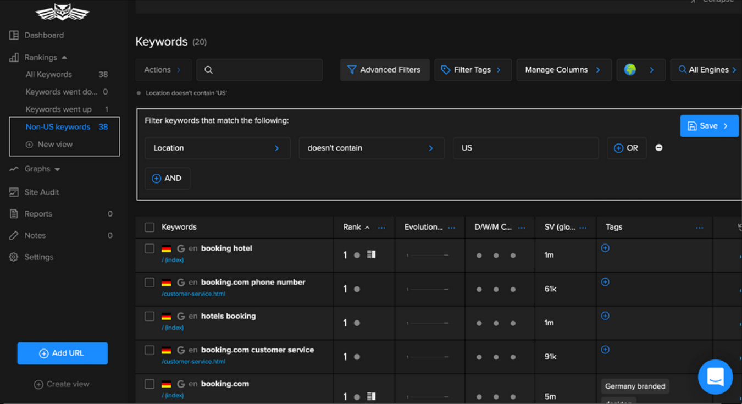
Task: Open Rank column options dots
Action: pyautogui.click(x=381, y=228)
